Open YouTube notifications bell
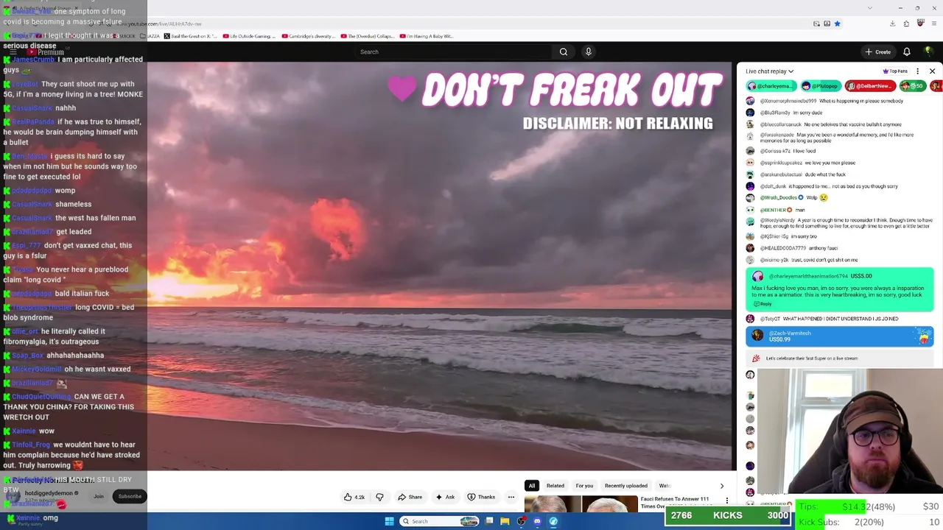Viewport: 943px width, 530px height. (907, 52)
